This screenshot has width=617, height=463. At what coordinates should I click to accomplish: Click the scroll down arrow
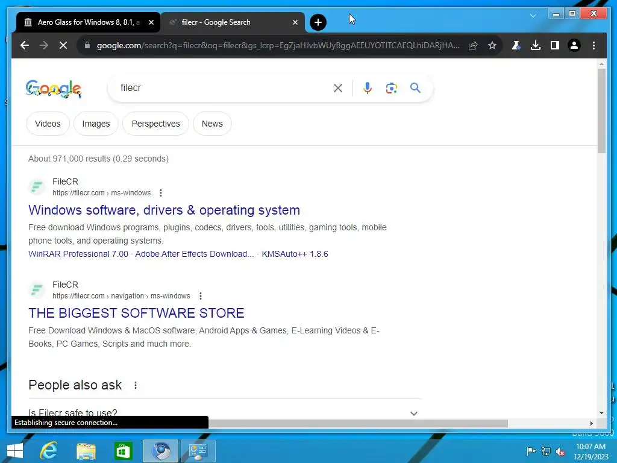tap(601, 413)
